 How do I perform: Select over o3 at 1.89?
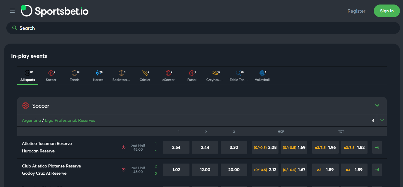click(325, 170)
